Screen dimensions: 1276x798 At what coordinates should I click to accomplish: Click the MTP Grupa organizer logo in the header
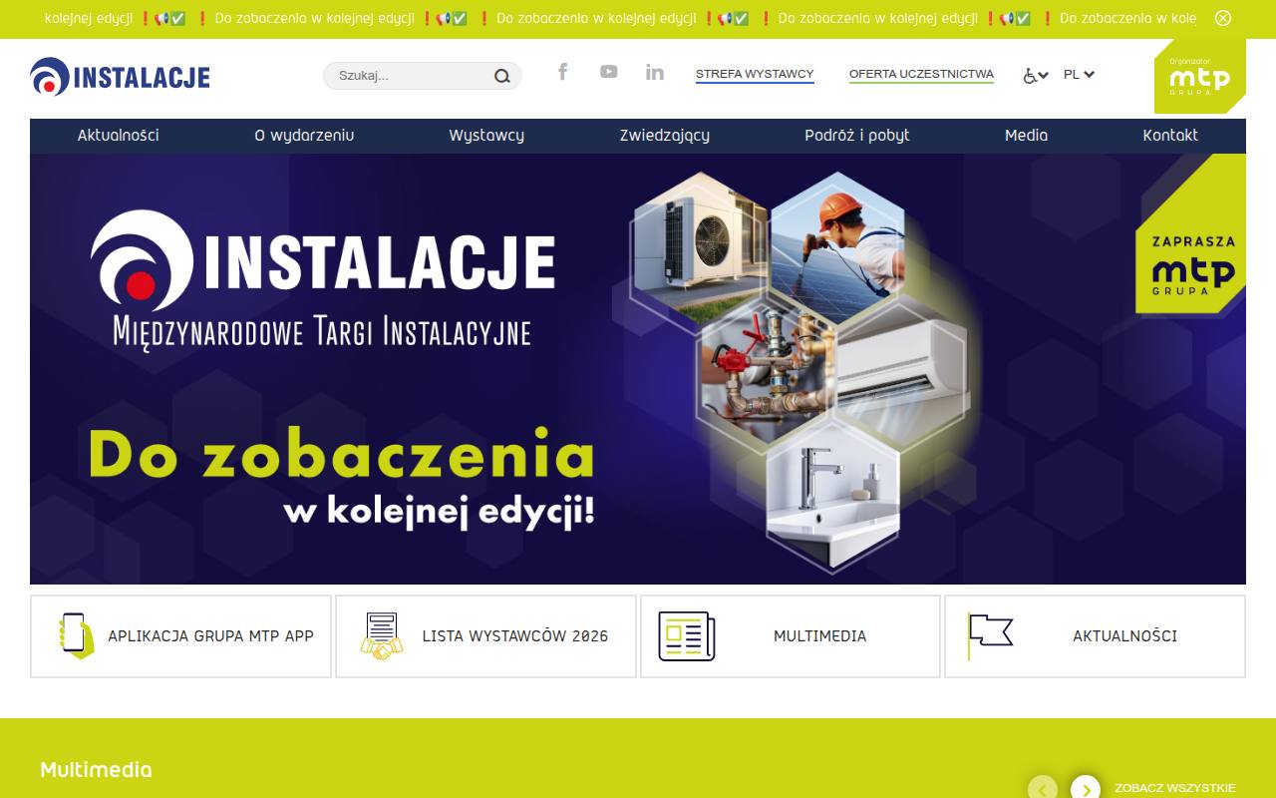[x=1199, y=77]
